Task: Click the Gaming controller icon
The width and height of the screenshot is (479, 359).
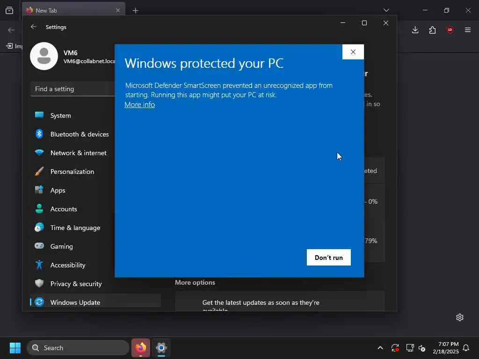Action: click(x=39, y=246)
